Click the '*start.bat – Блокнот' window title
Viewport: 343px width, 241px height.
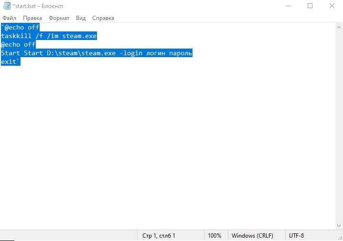(x=38, y=6)
